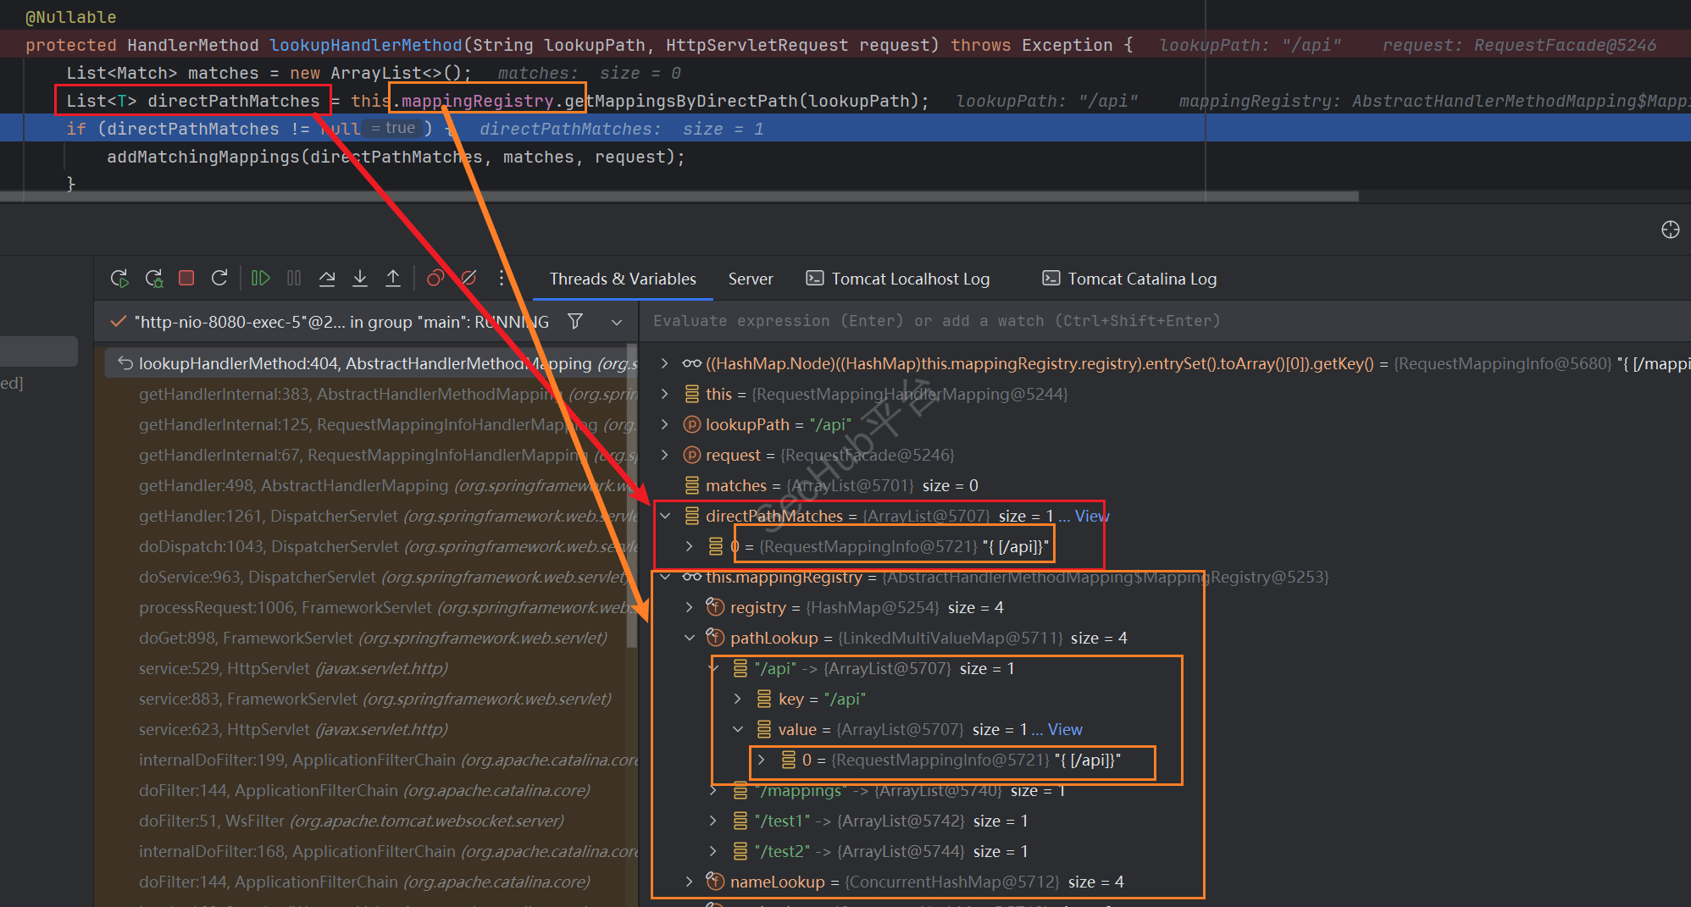Screen dimensions: 1691x907
Task: Click the Rerun in Run mode icon
Action: pos(119,279)
